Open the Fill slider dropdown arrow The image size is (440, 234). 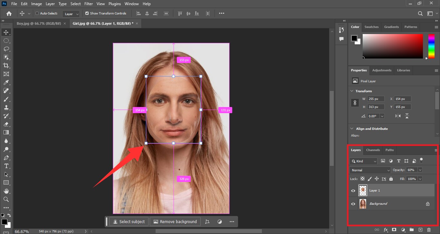(x=420, y=179)
